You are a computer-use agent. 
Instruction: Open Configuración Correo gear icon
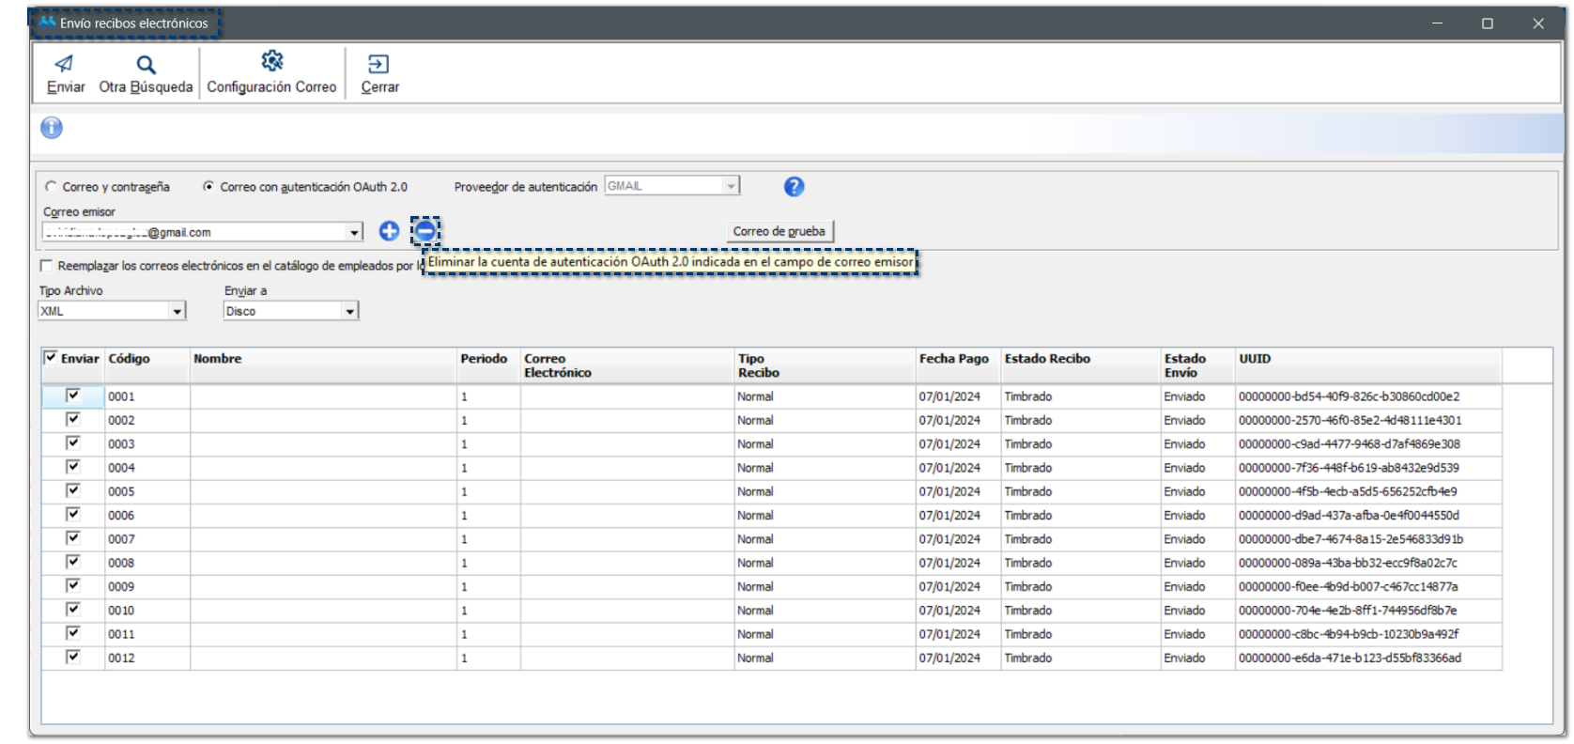pyautogui.click(x=271, y=61)
